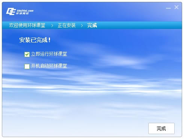This screenshot has height=139, width=184.
Task: Minimize the installer window
Action: click(168, 8)
